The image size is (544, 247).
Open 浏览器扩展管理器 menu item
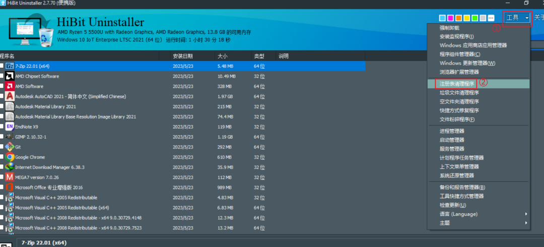479,72
